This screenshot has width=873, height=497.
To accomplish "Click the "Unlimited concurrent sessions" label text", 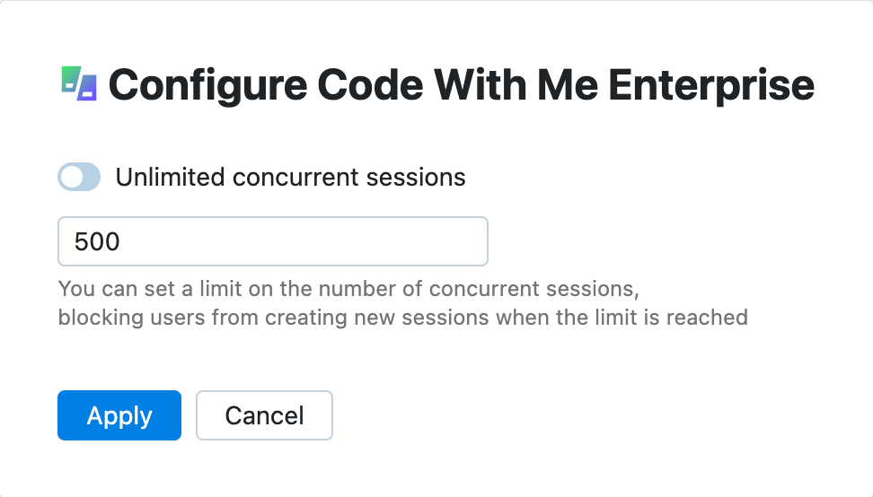I will click(290, 177).
